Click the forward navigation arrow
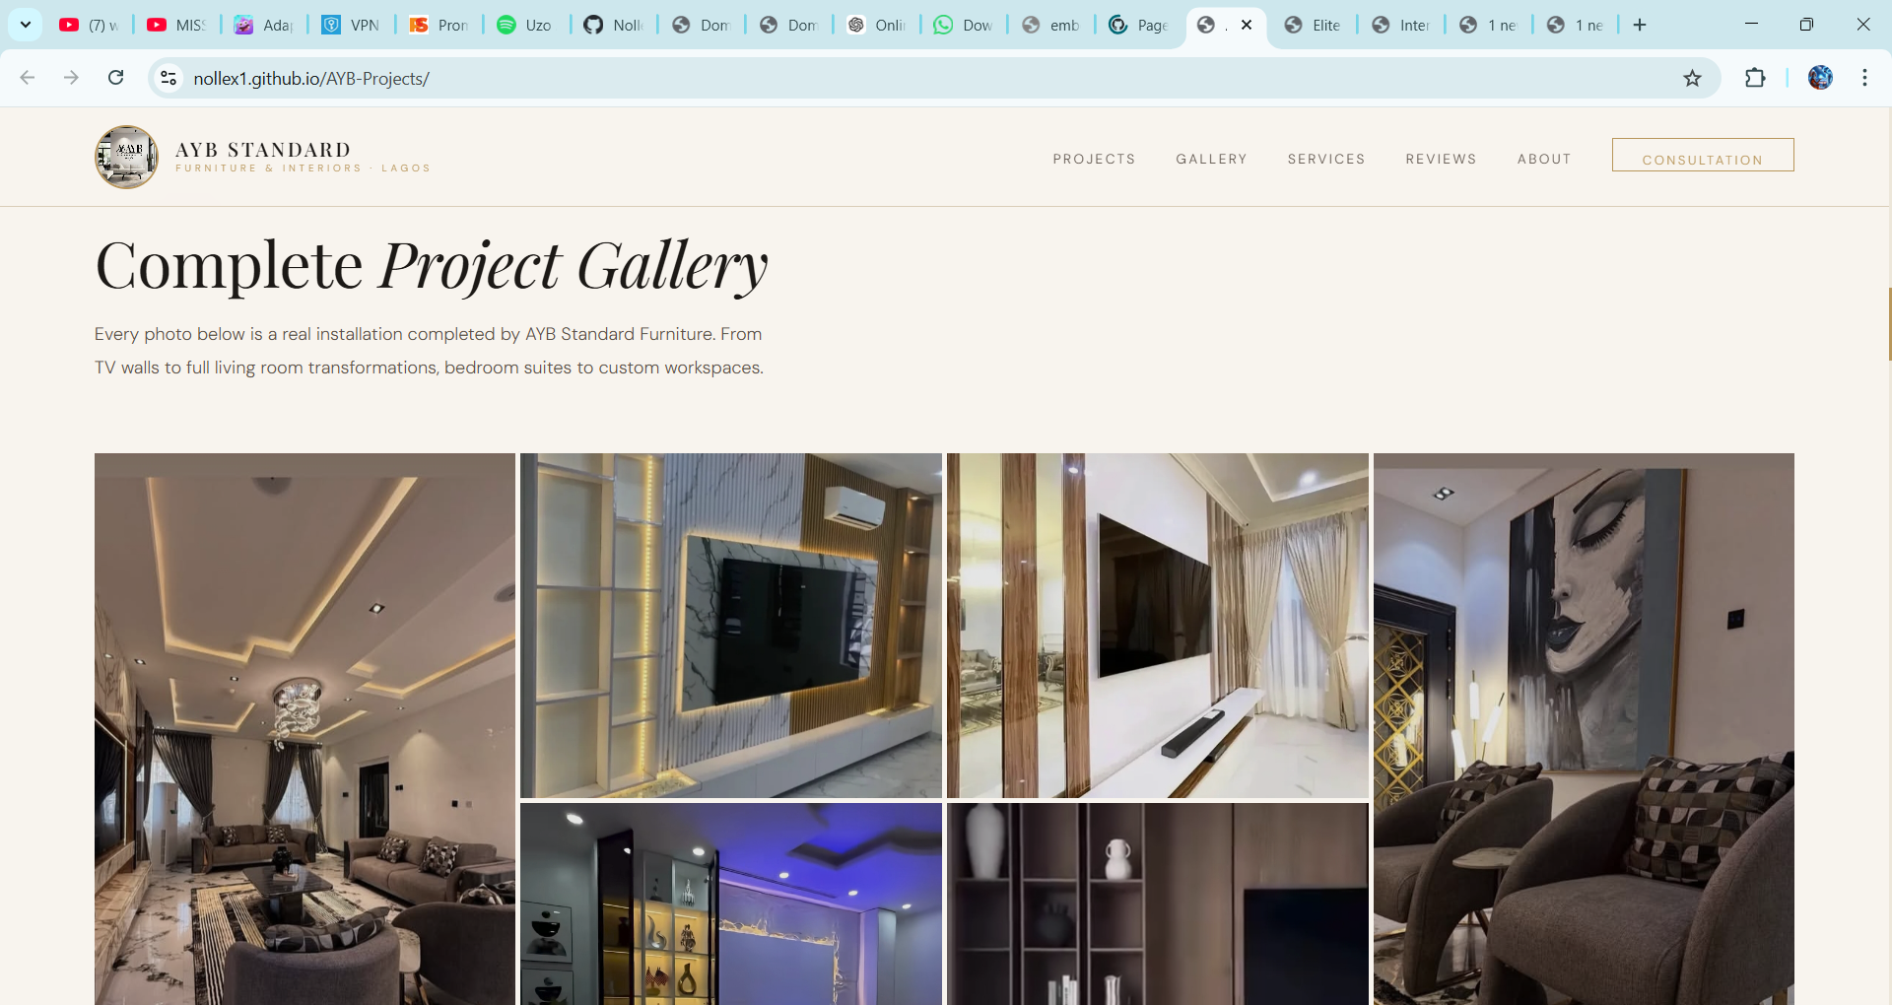1892x1005 pixels. tap(71, 78)
